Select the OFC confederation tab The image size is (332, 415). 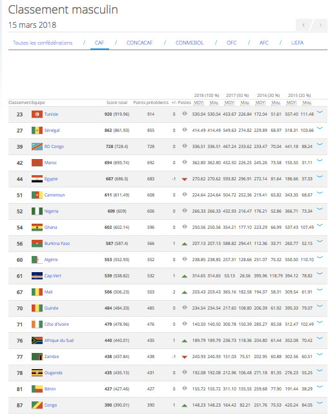point(231,43)
